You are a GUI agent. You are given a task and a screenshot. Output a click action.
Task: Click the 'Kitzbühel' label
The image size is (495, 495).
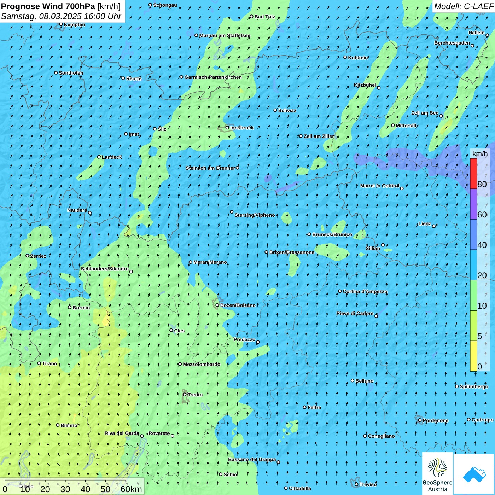(x=365, y=85)
